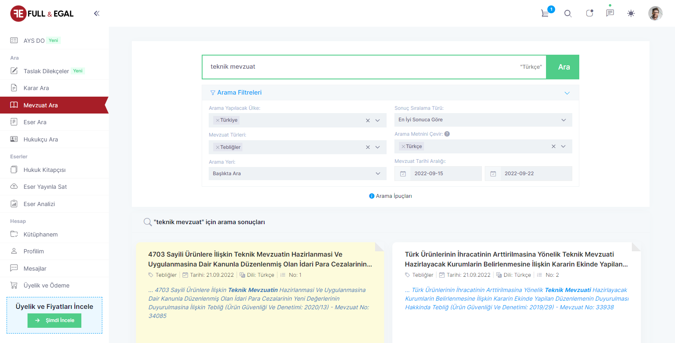The width and height of the screenshot is (675, 343).
Task: Open the user profile avatar
Action: (x=655, y=14)
